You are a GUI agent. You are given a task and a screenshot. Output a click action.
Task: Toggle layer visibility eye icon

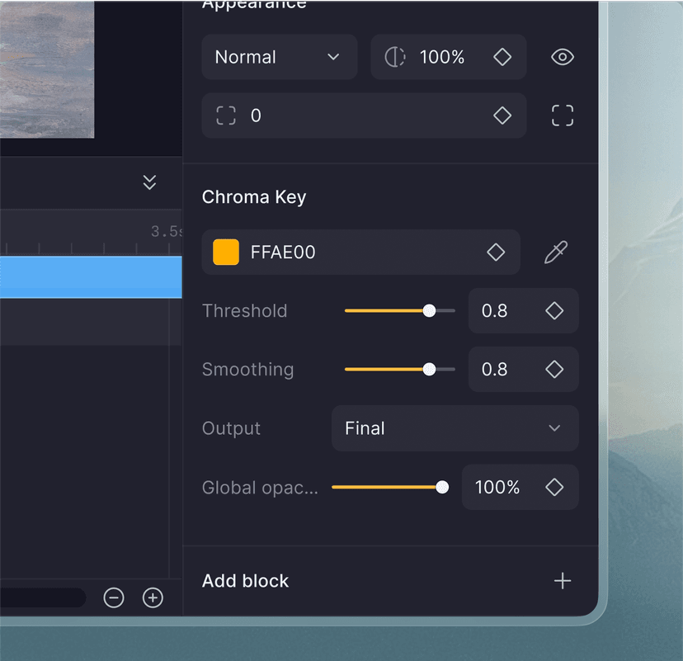(x=563, y=57)
